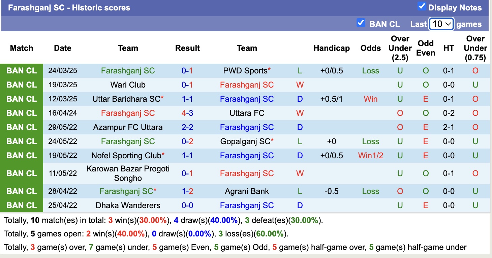This screenshot has width=492, height=258.
Task: Click the Nofel Sporting Club team name
Action: [x=126, y=156]
